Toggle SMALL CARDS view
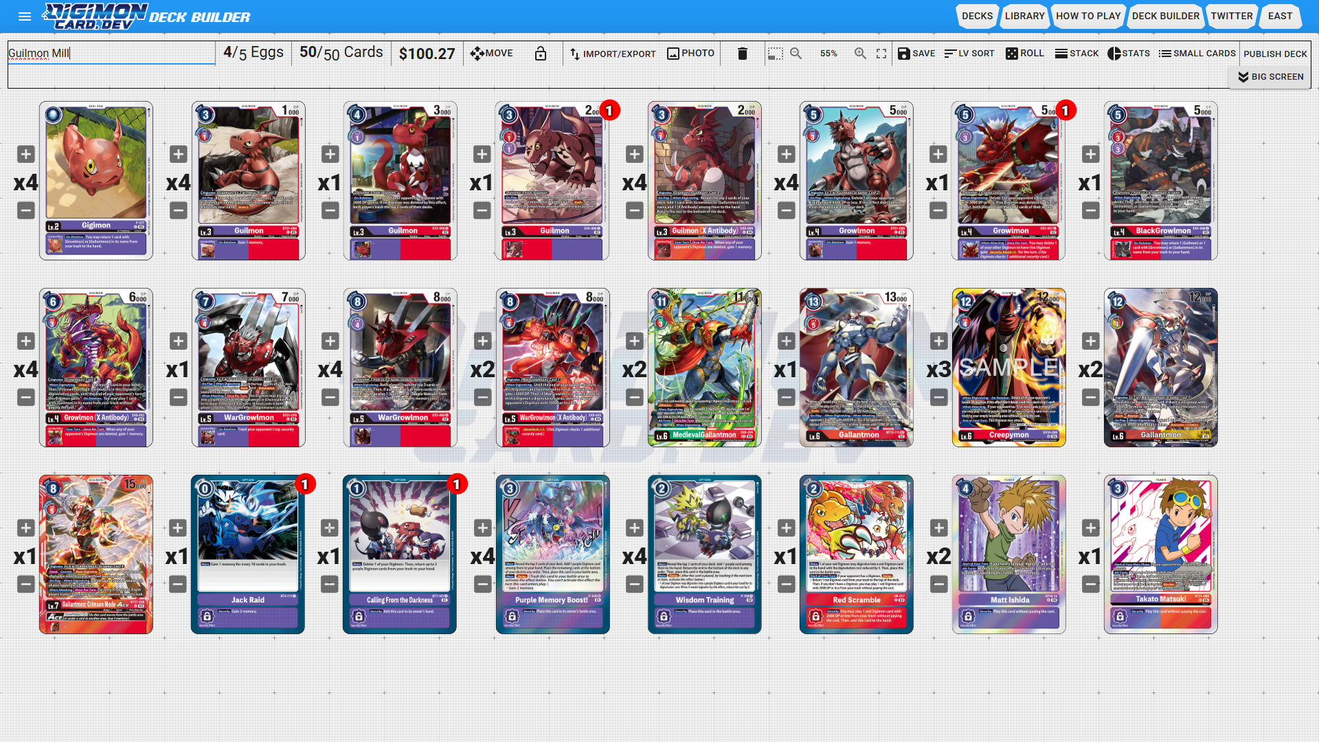This screenshot has height=742, width=1319. click(1197, 54)
